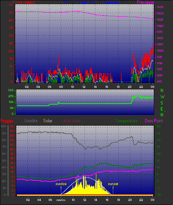The height and width of the screenshot is (205, 173).
Task: Click the 1035 pressure axis value
Action: coord(160,7)
